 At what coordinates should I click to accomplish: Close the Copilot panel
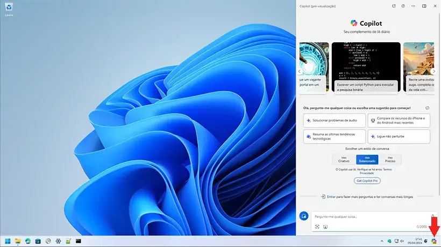click(435, 6)
